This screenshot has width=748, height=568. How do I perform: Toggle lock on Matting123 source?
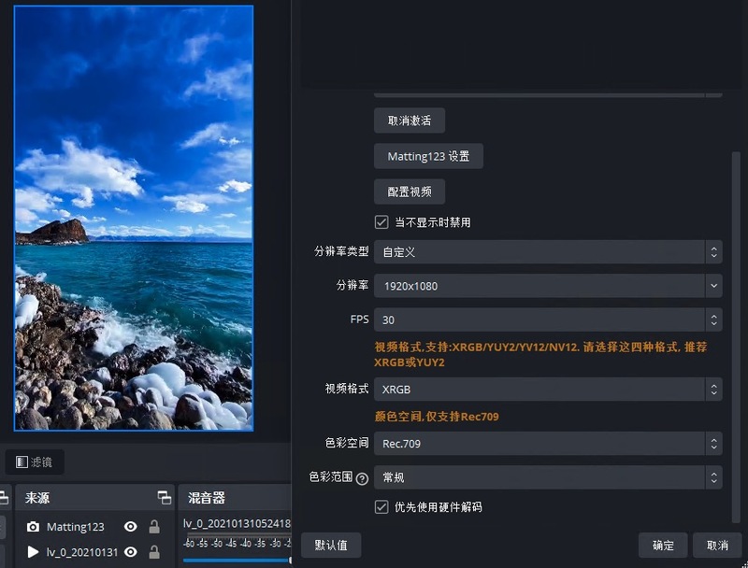[154, 527]
